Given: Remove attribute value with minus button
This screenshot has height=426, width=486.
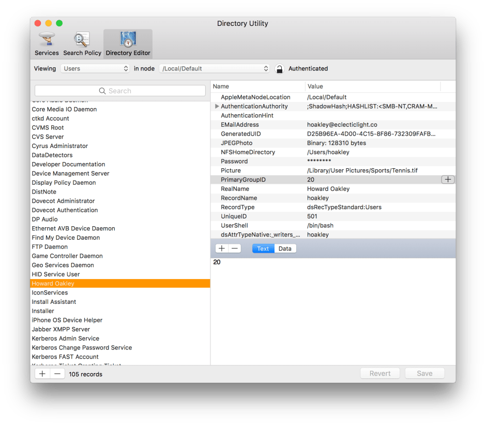Looking at the screenshot, I should pos(235,248).
